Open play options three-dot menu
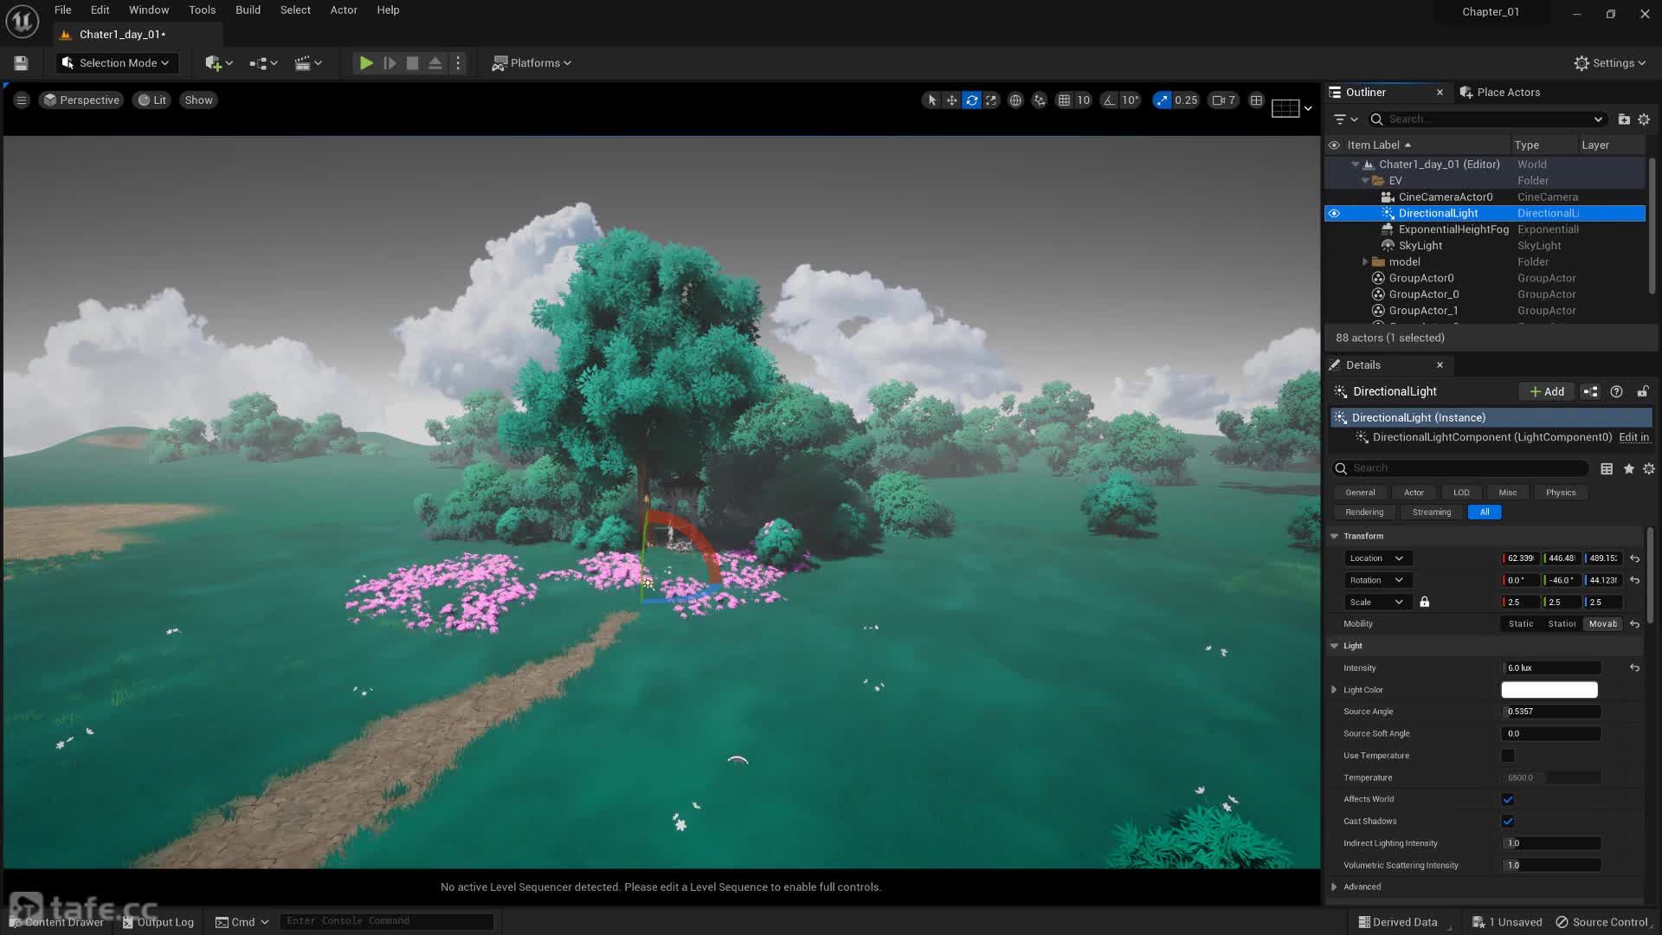The width and height of the screenshot is (1662, 935). tap(458, 63)
